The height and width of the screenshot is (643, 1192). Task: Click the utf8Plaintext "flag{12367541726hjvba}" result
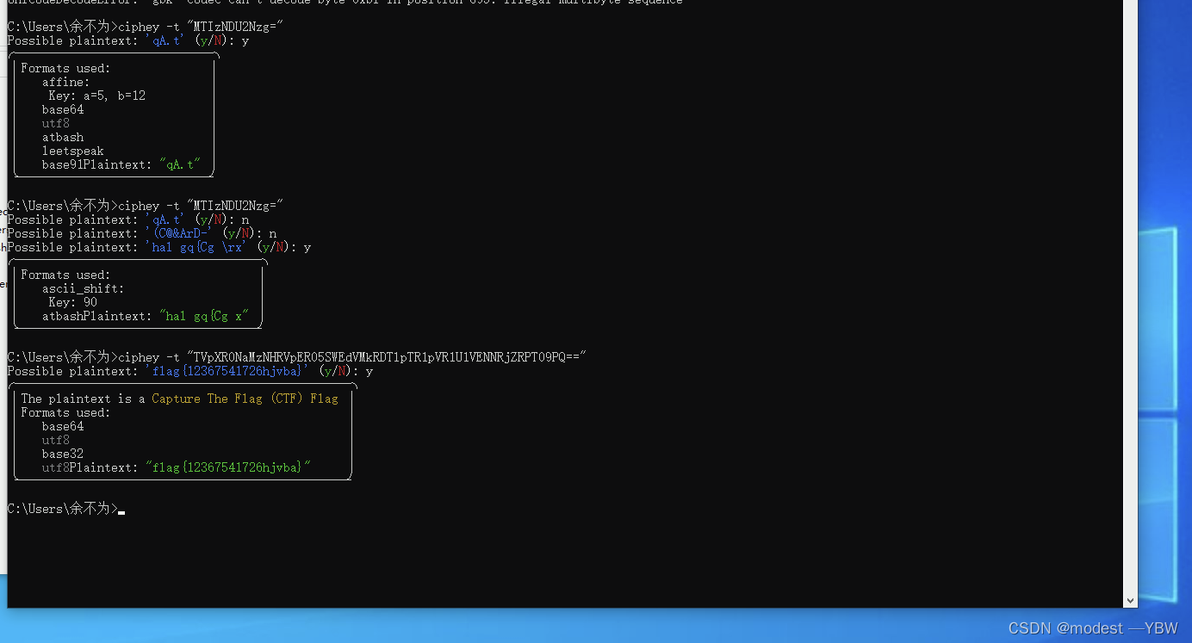[x=176, y=467]
